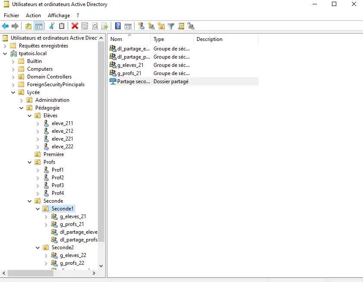Viewport: 363px width, 282px height.
Task: Click the Cut scissors icon
Action: [52, 26]
